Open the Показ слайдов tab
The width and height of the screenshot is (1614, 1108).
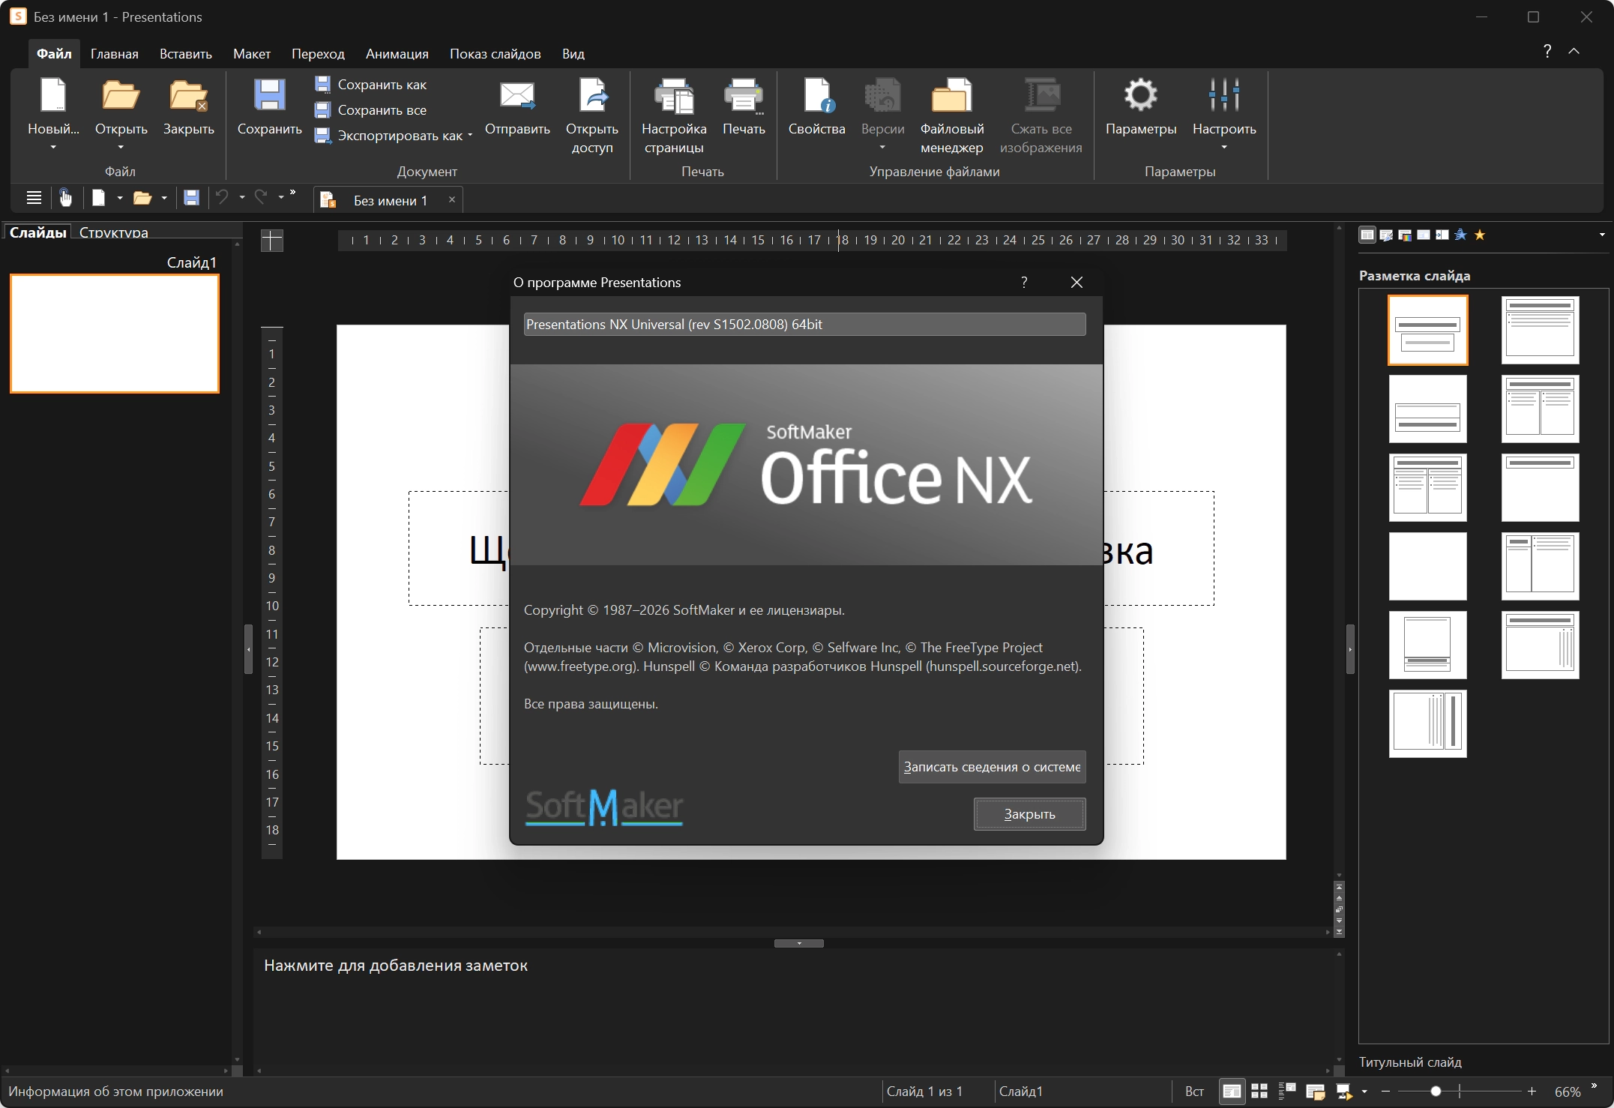point(496,54)
